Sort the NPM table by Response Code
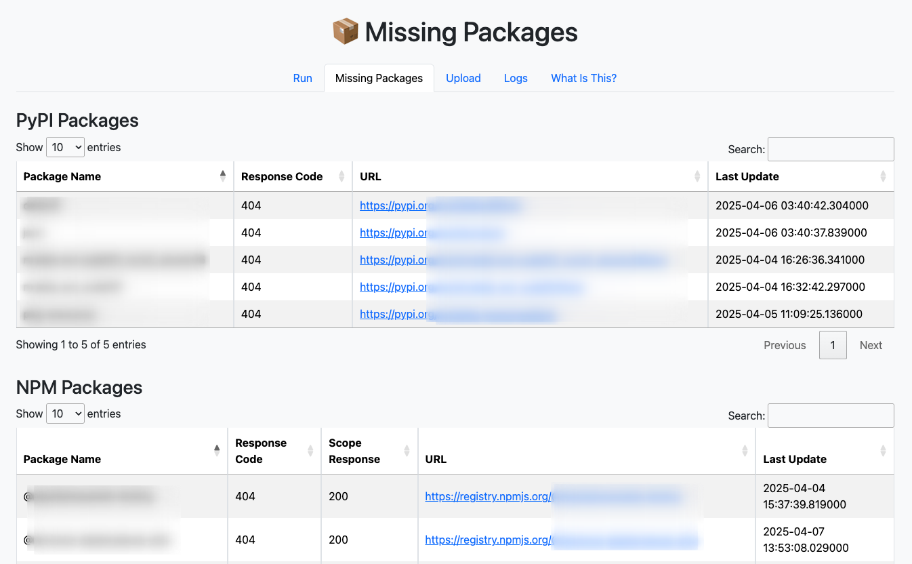Screen dimensions: 912x564 click(x=309, y=449)
